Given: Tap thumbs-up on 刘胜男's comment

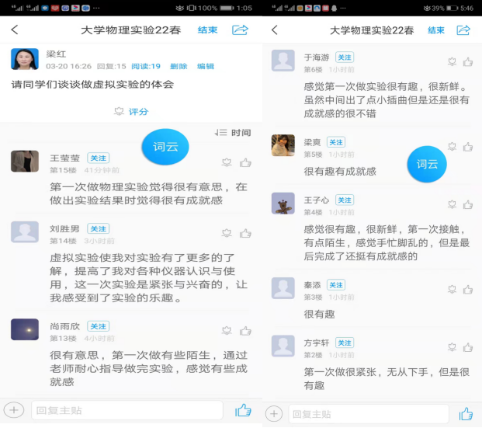Looking at the screenshot, I should tap(245, 233).
